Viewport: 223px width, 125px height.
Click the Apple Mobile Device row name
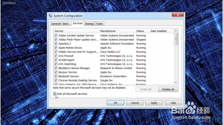pos(70,48)
